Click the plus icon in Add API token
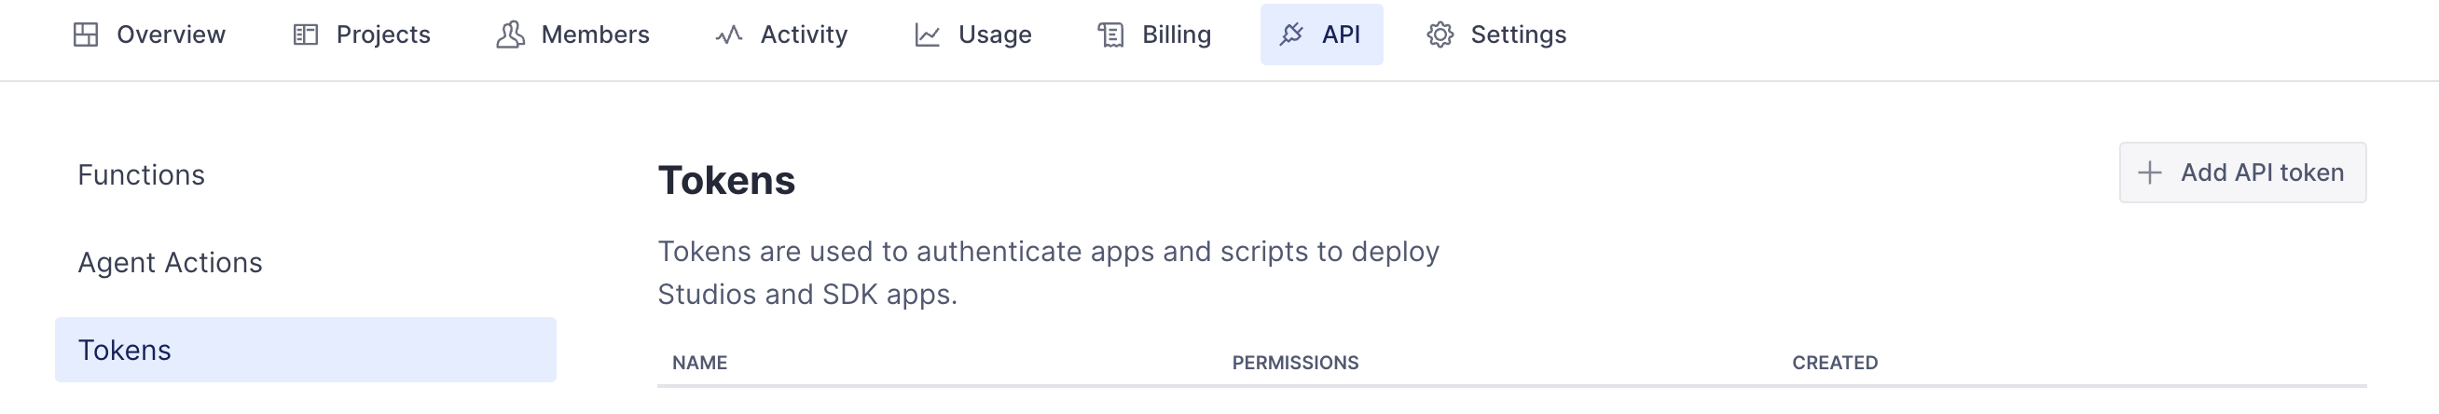Viewport: 2439px width, 414px height. tap(2150, 172)
